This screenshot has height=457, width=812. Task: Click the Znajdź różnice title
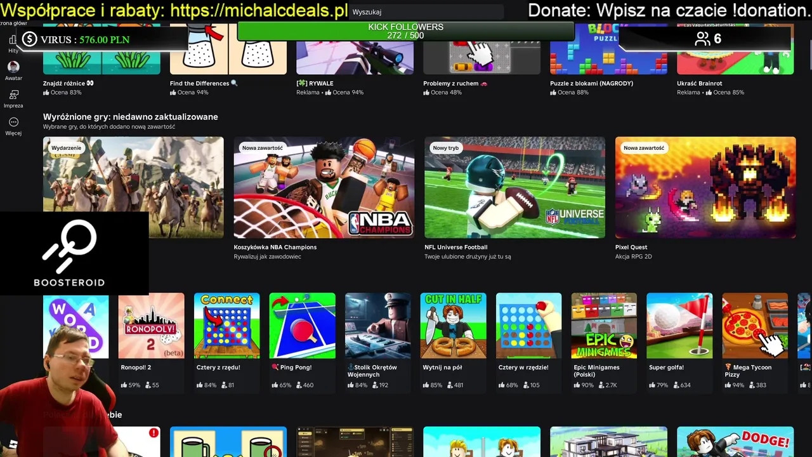click(68, 83)
